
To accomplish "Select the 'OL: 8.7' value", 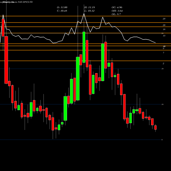I will click(x=116, y=14).
